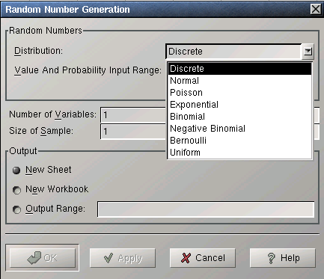The height and width of the screenshot is (279, 324).
Task: Select the Bernoulli list entry
Action: (x=239, y=141)
